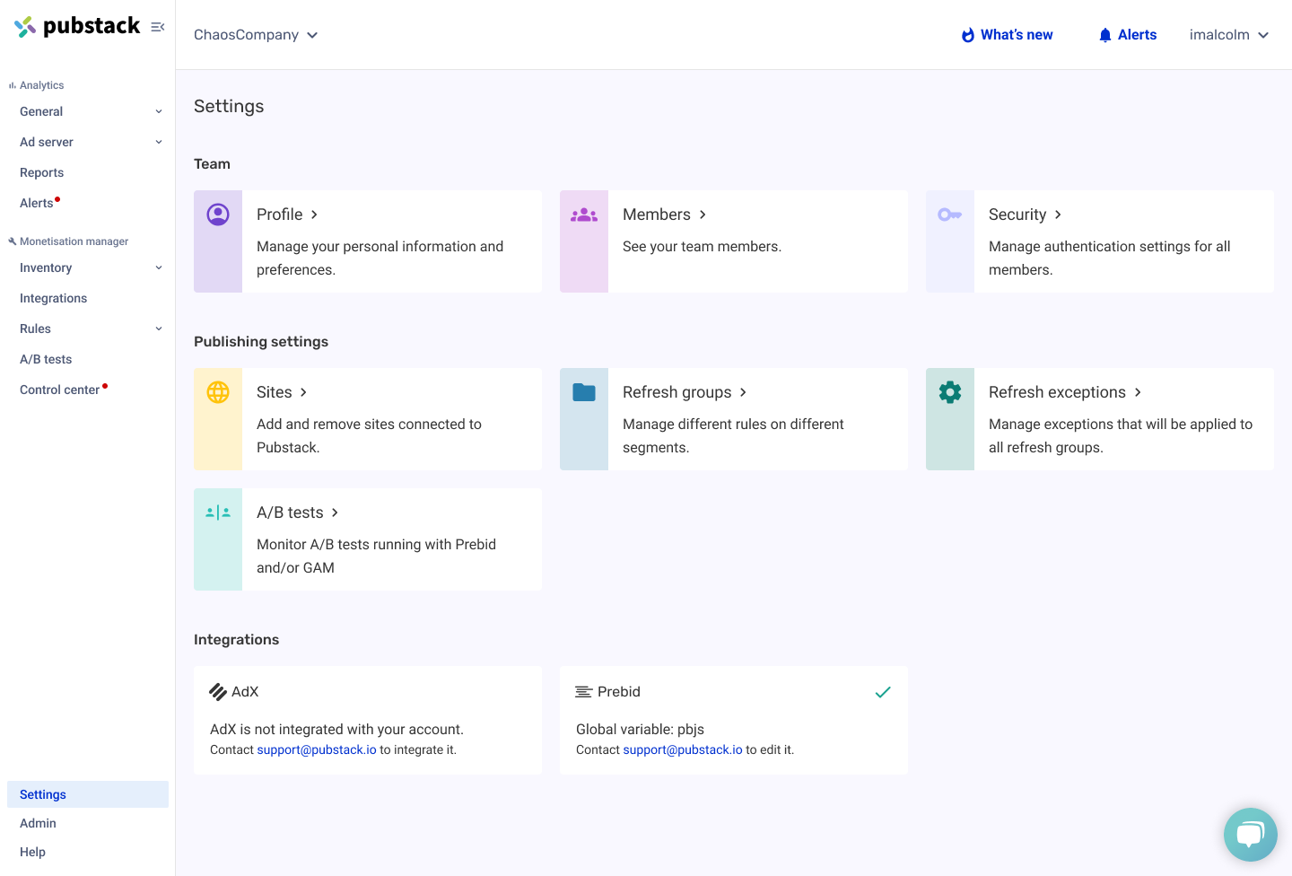Click 'AdX is not integrated' message
This screenshot has width=1292, height=876.
point(336,730)
